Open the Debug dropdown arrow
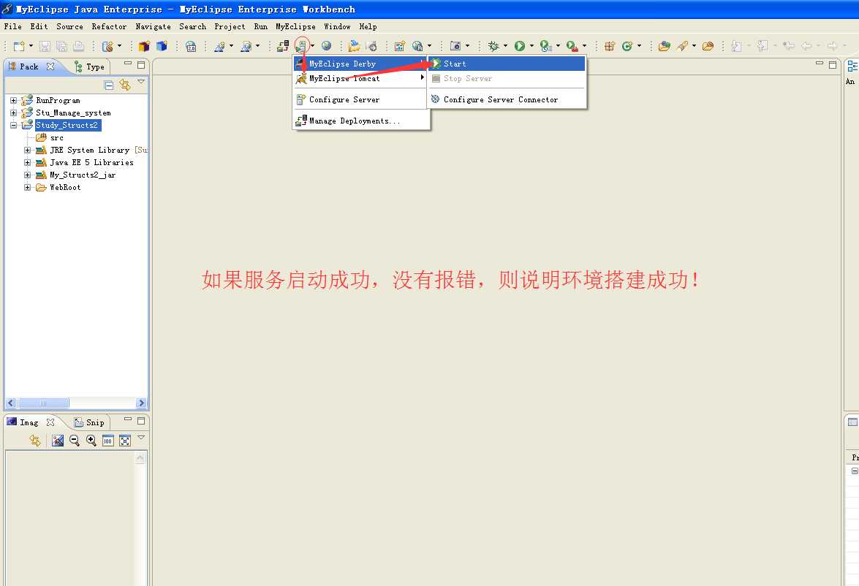The height and width of the screenshot is (586, 859). [505, 47]
